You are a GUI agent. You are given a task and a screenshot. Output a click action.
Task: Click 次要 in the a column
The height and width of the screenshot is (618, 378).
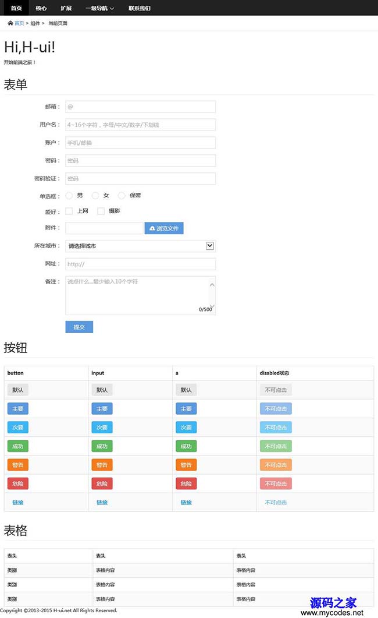pos(186,427)
